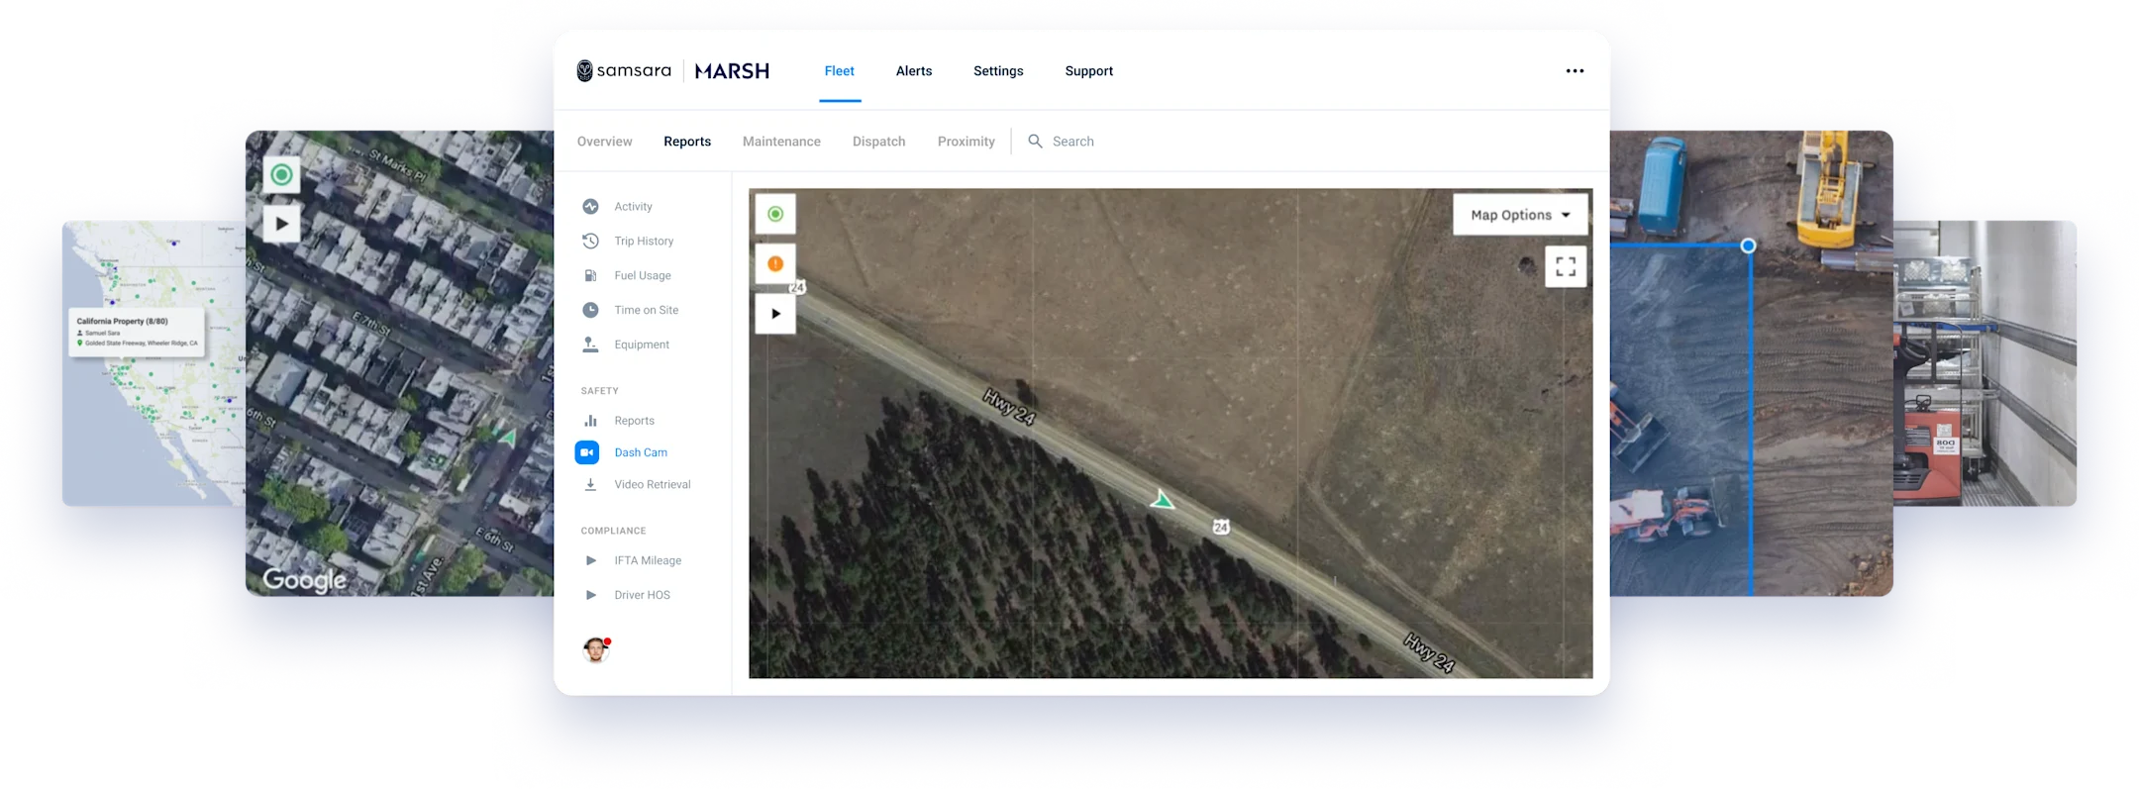Open the Driver HOS report
Image resolution: width=2139 pixels, height=789 pixels.
[642, 595]
